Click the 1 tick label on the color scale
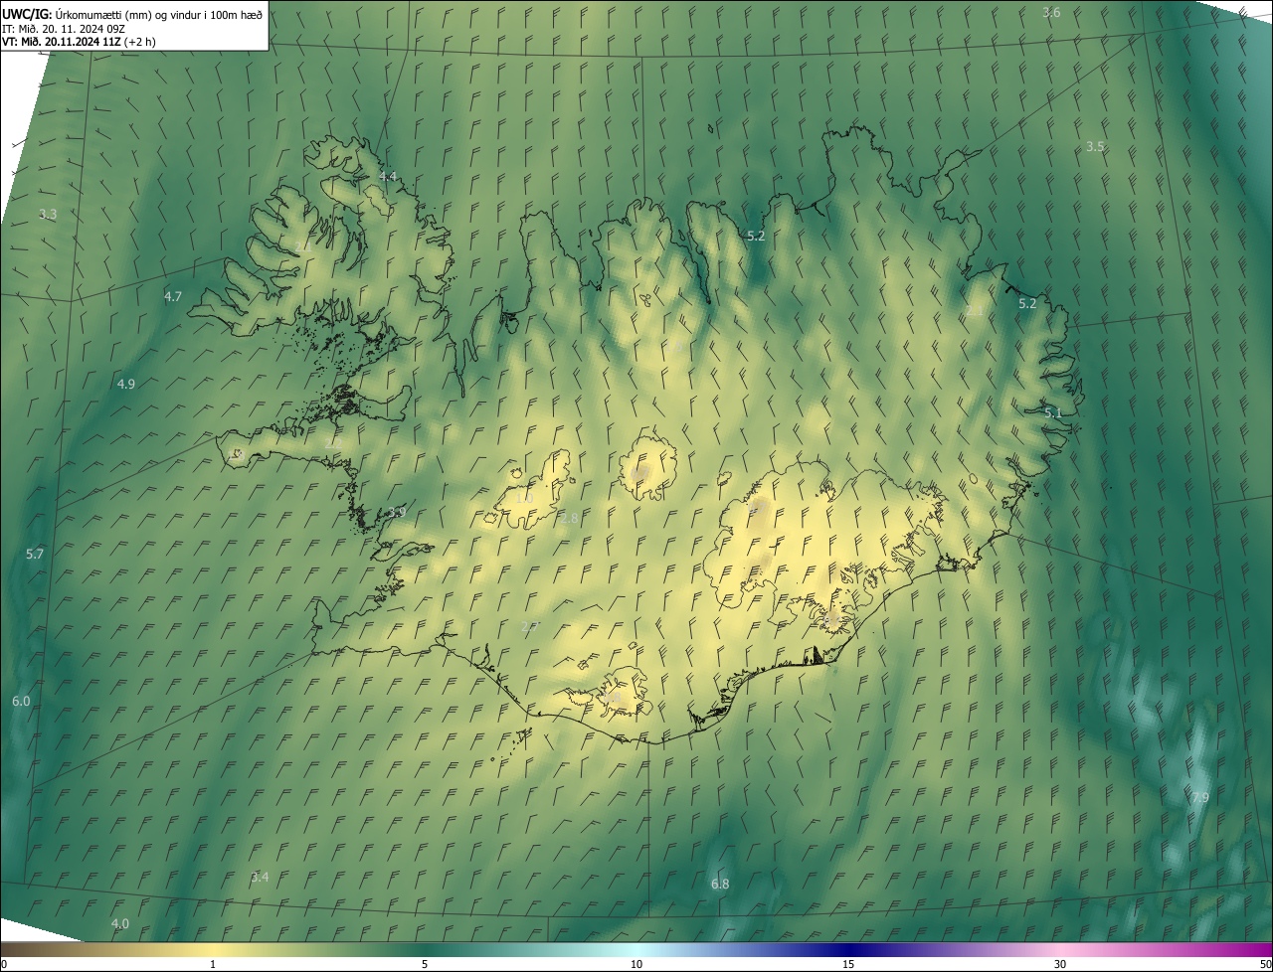1273x972 pixels. tap(213, 964)
